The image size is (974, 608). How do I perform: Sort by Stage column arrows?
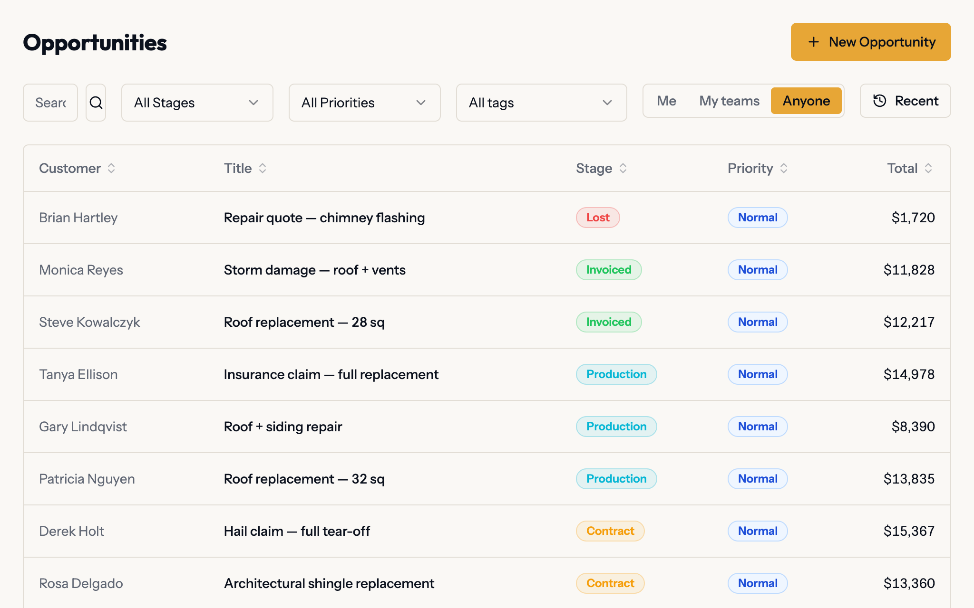coord(623,168)
